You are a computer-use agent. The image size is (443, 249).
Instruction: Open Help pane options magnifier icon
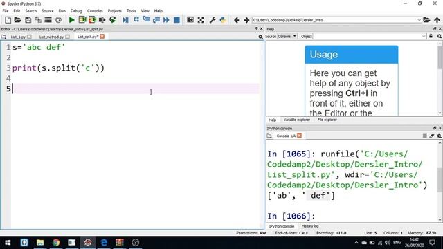point(440,36)
